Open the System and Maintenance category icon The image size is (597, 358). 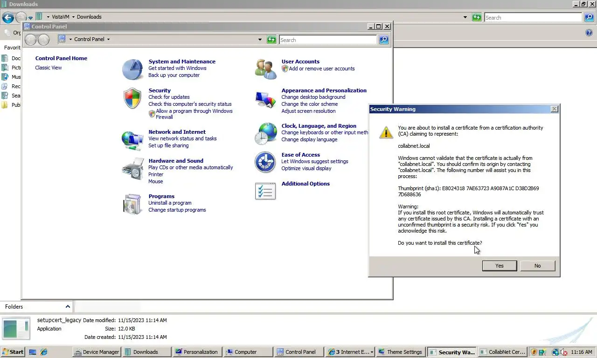pos(132,69)
